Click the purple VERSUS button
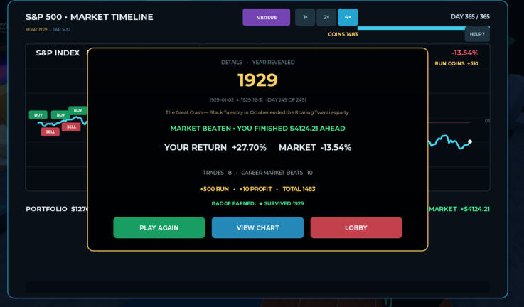Image resolution: width=524 pixels, height=307 pixels. (267, 17)
